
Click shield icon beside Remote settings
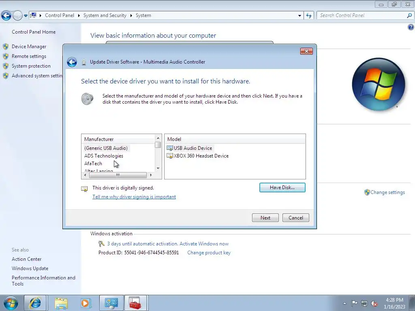(6, 57)
